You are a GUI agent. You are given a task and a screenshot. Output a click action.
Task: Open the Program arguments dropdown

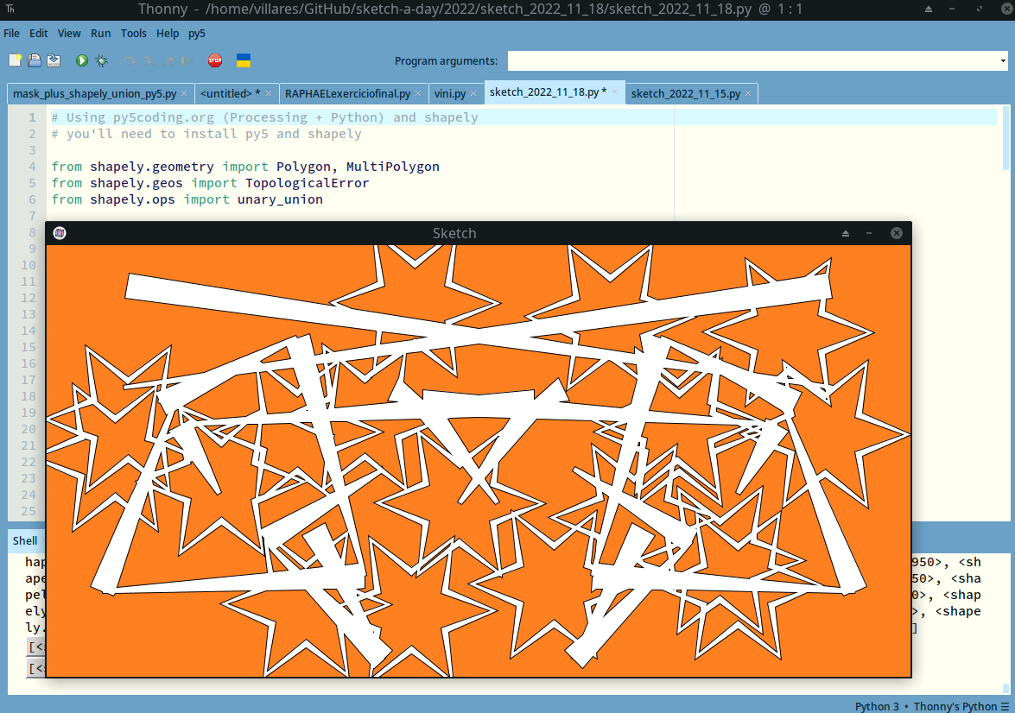point(1003,60)
